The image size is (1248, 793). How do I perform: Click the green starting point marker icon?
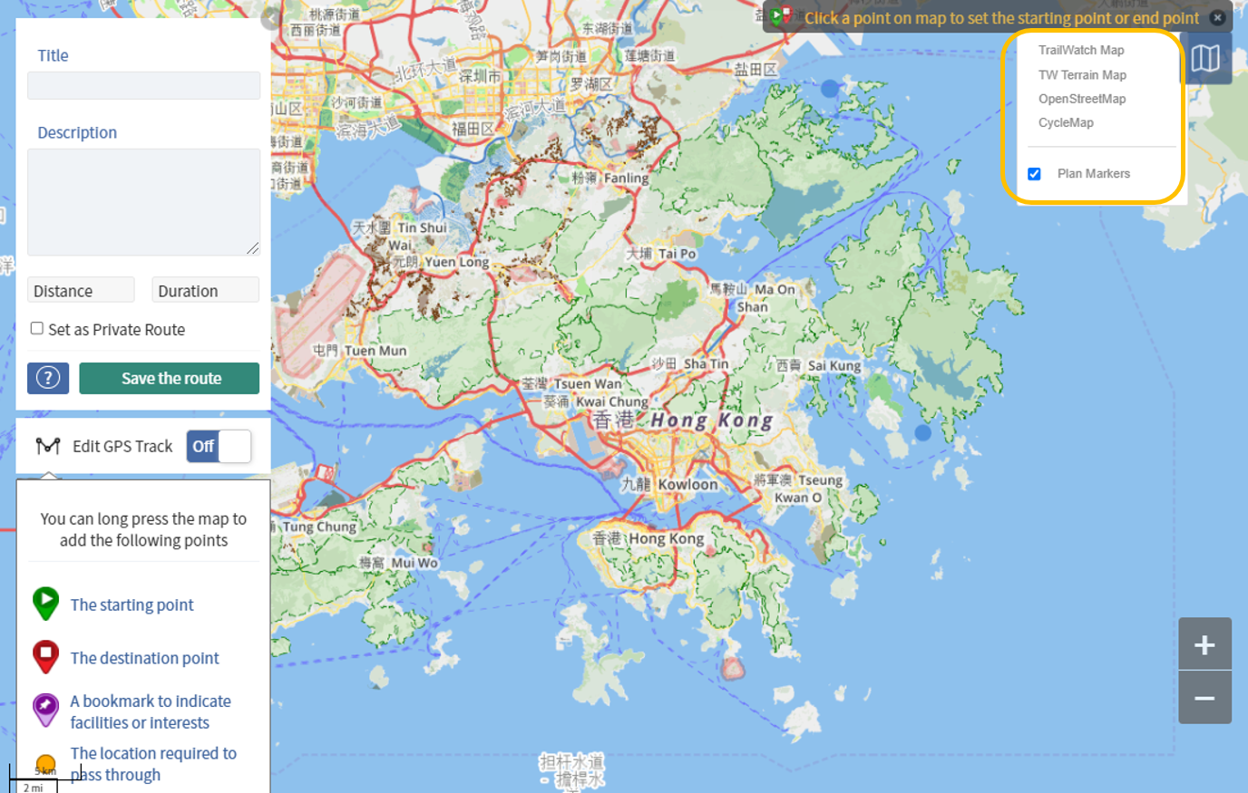[45, 603]
